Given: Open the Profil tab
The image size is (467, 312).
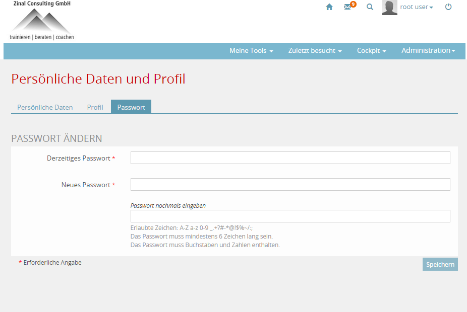Looking at the screenshot, I should click(x=95, y=107).
